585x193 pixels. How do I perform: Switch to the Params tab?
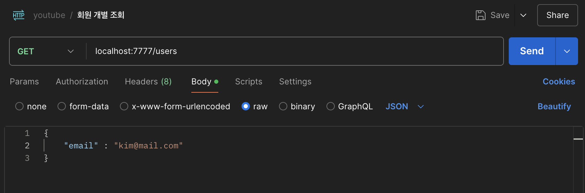pos(24,82)
